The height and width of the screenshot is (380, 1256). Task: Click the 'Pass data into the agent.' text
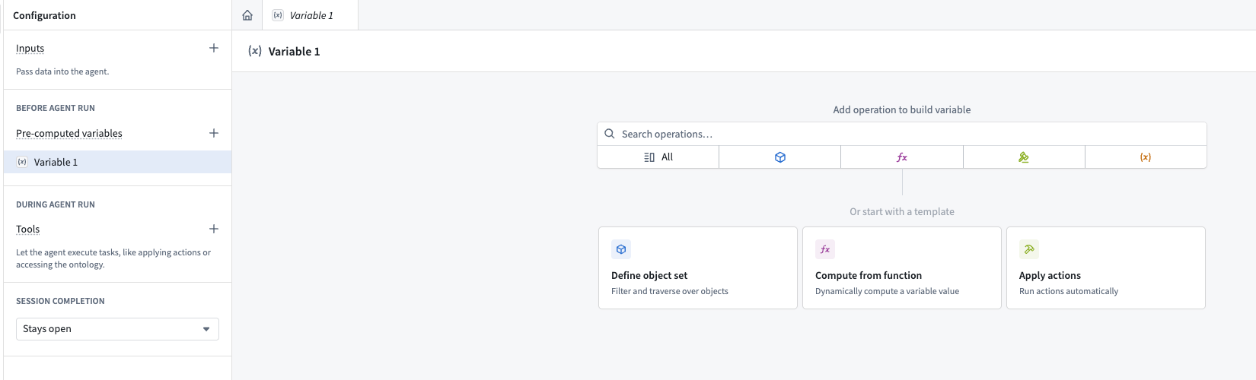pos(62,71)
